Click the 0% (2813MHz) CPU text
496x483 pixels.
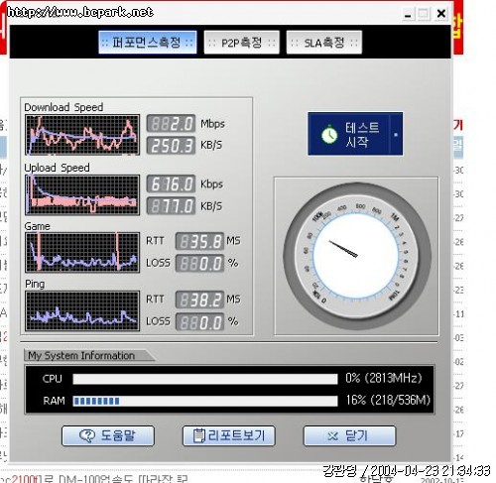tap(384, 378)
